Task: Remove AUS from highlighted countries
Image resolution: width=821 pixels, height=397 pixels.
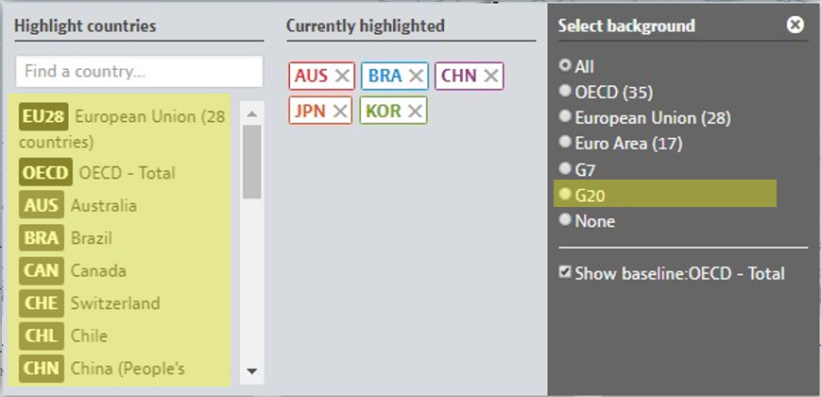Action: point(342,77)
